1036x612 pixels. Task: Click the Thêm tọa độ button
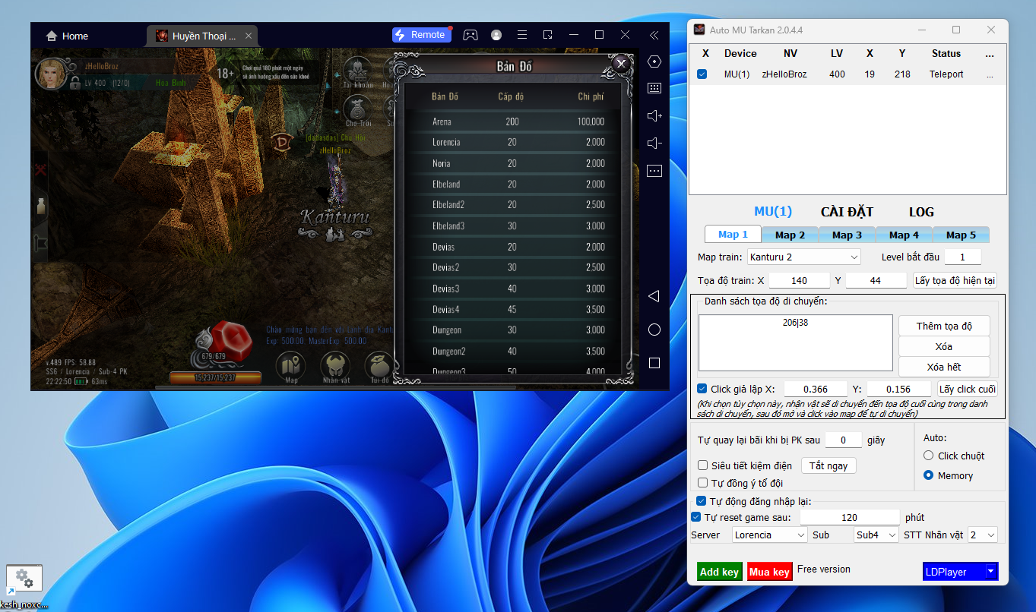944,326
